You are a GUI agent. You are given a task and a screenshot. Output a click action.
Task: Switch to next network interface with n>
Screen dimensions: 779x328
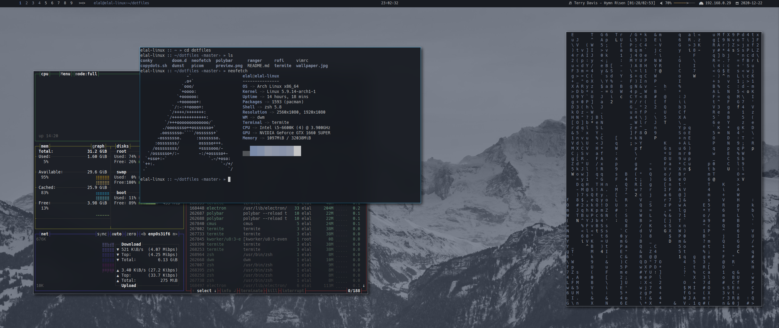pos(175,234)
